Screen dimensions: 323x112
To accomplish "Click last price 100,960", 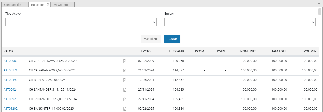I will (x=178, y=61).
